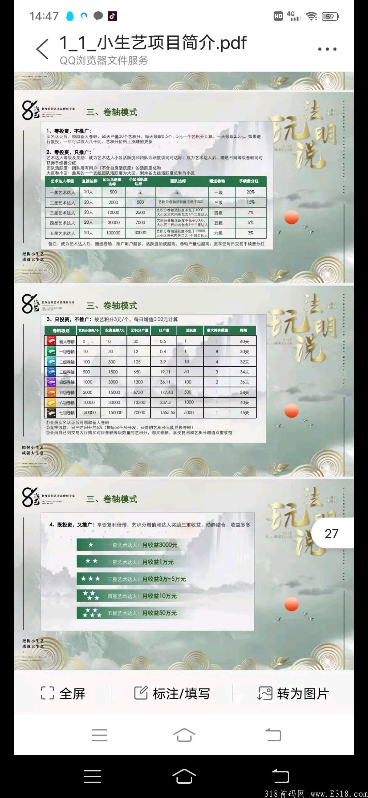Tap the 小生艺 logo on the first page
The width and height of the screenshot is (368, 798).
click(x=31, y=110)
